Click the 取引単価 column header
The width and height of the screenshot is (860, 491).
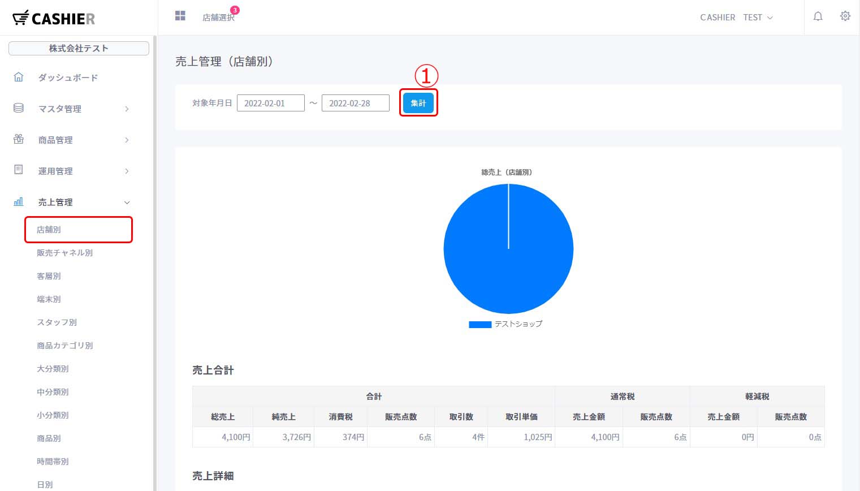tap(521, 417)
